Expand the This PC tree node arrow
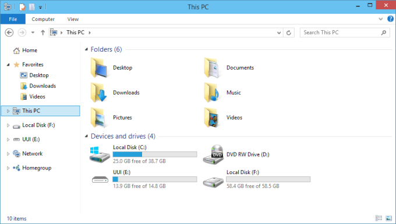 8,111
